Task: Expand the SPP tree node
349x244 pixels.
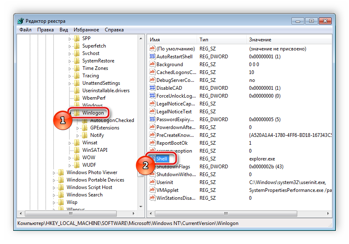Action: (70, 39)
